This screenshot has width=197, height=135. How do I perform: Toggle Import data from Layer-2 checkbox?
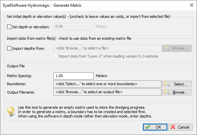(56, 56)
